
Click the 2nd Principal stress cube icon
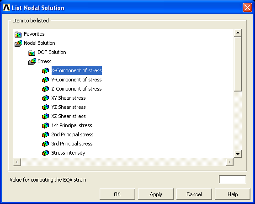pos(45,134)
